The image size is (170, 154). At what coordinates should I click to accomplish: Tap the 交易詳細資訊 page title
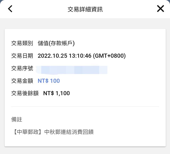pyautogui.click(x=85, y=10)
